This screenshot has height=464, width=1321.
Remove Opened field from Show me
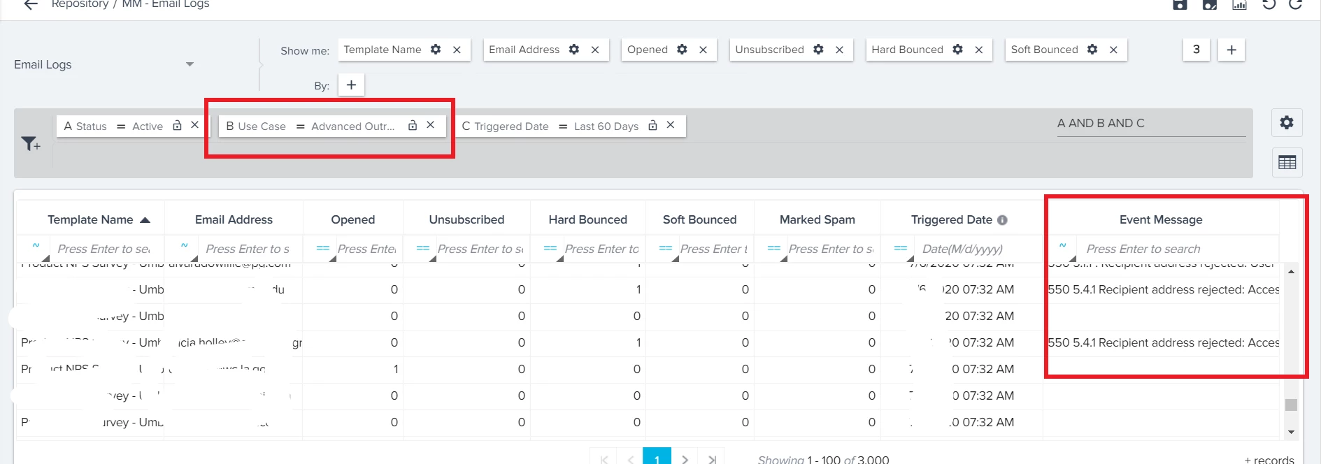(704, 50)
